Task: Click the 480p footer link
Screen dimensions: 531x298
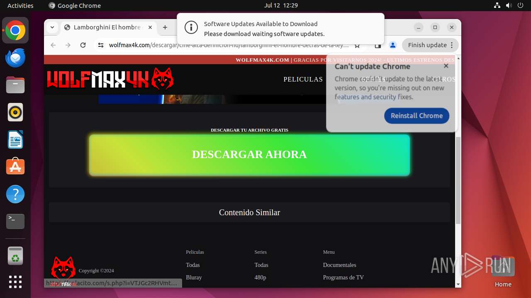Action: click(260, 277)
